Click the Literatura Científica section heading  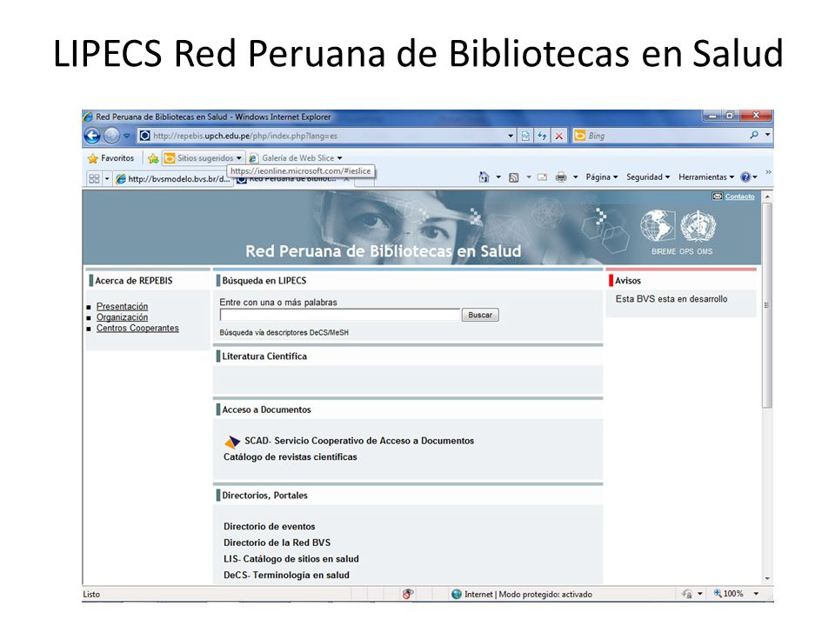(x=264, y=356)
